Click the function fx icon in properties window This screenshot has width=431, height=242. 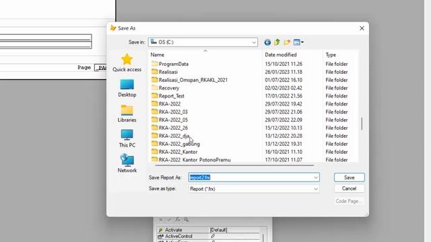(178, 220)
